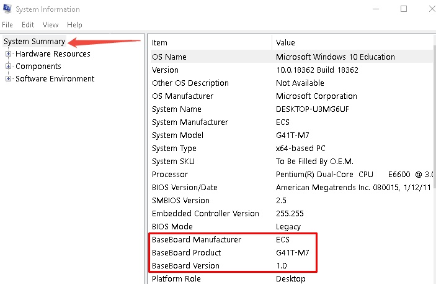Click the 1.0 BaseBoard Version value
This screenshot has width=436, height=284.
click(282, 266)
